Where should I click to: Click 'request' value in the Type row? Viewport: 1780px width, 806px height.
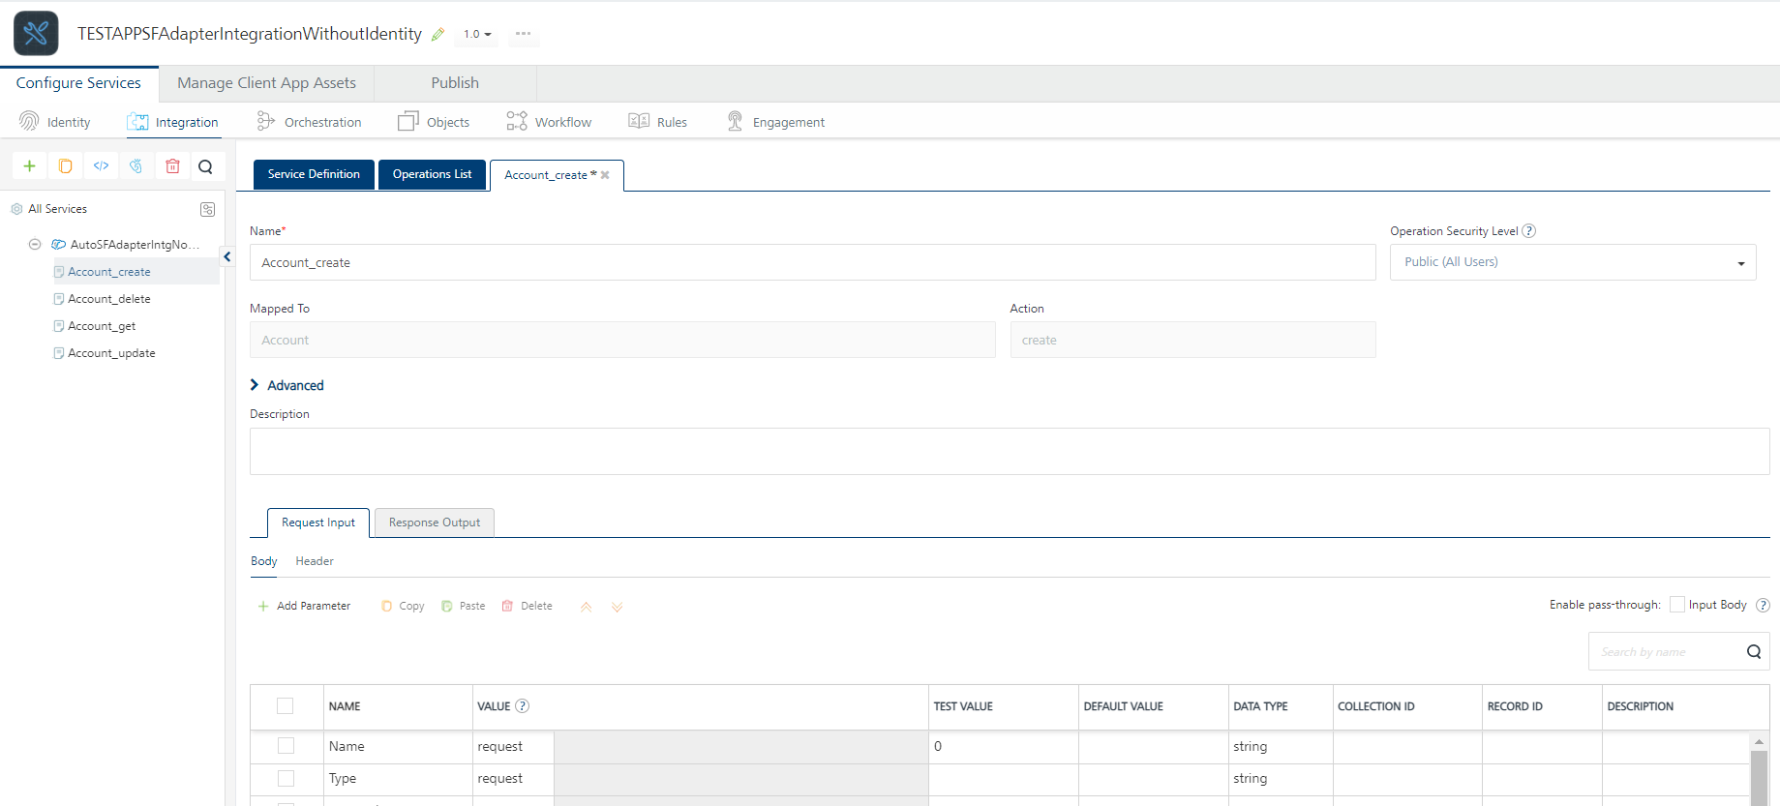coord(500,778)
